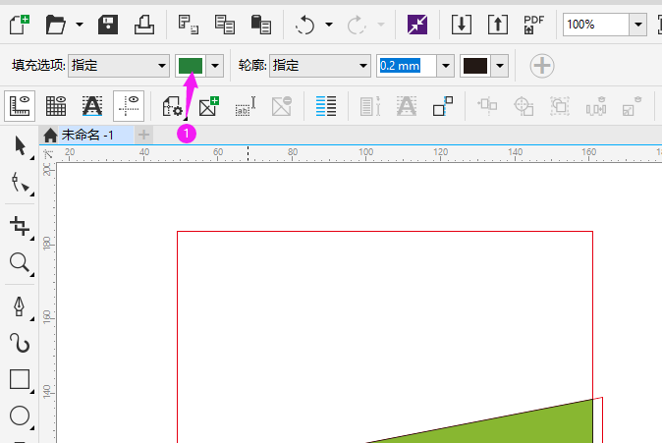Select the Ellipse tool
Image resolution: width=662 pixels, height=443 pixels.
pyautogui.click(x=21, y=415)
